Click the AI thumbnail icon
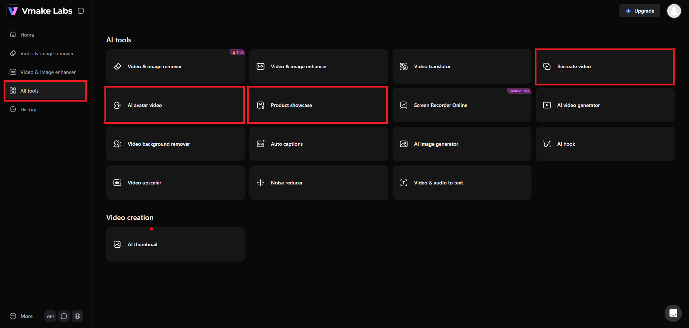This screenshot has height=328, width=689. (x=117, y=244)
